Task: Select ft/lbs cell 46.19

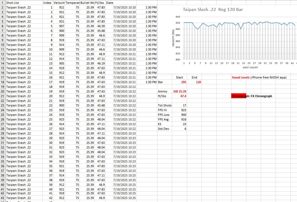Action: click(100, 63)
